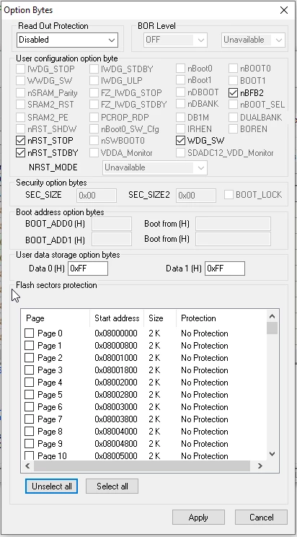The image size is (297, 537).
Task: Tick the Page 9 checkbox
Action: pos(30,444)
